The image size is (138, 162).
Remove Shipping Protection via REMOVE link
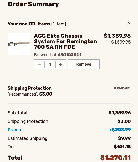[122, 88]
